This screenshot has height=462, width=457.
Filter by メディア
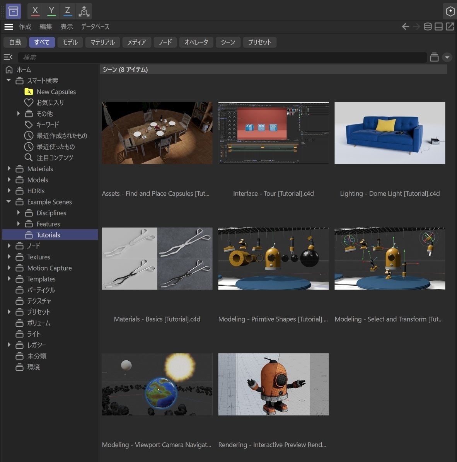tap(137, 43)
